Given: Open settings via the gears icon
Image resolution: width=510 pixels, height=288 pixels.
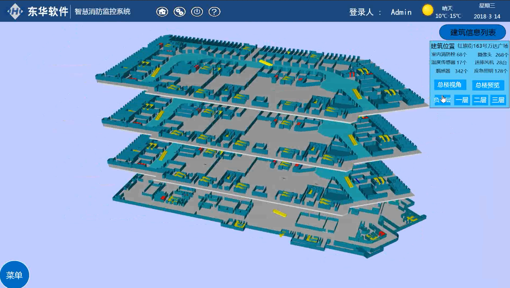Looking at the screenshot, I should [x=180, y=12].
